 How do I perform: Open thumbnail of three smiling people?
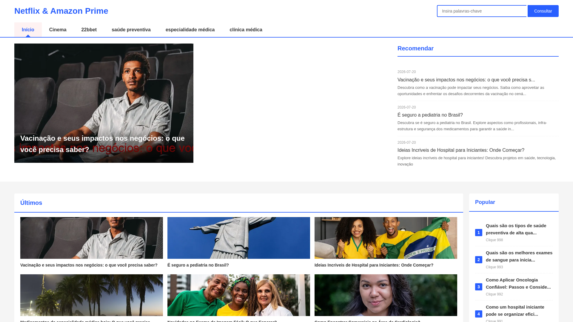239,295
